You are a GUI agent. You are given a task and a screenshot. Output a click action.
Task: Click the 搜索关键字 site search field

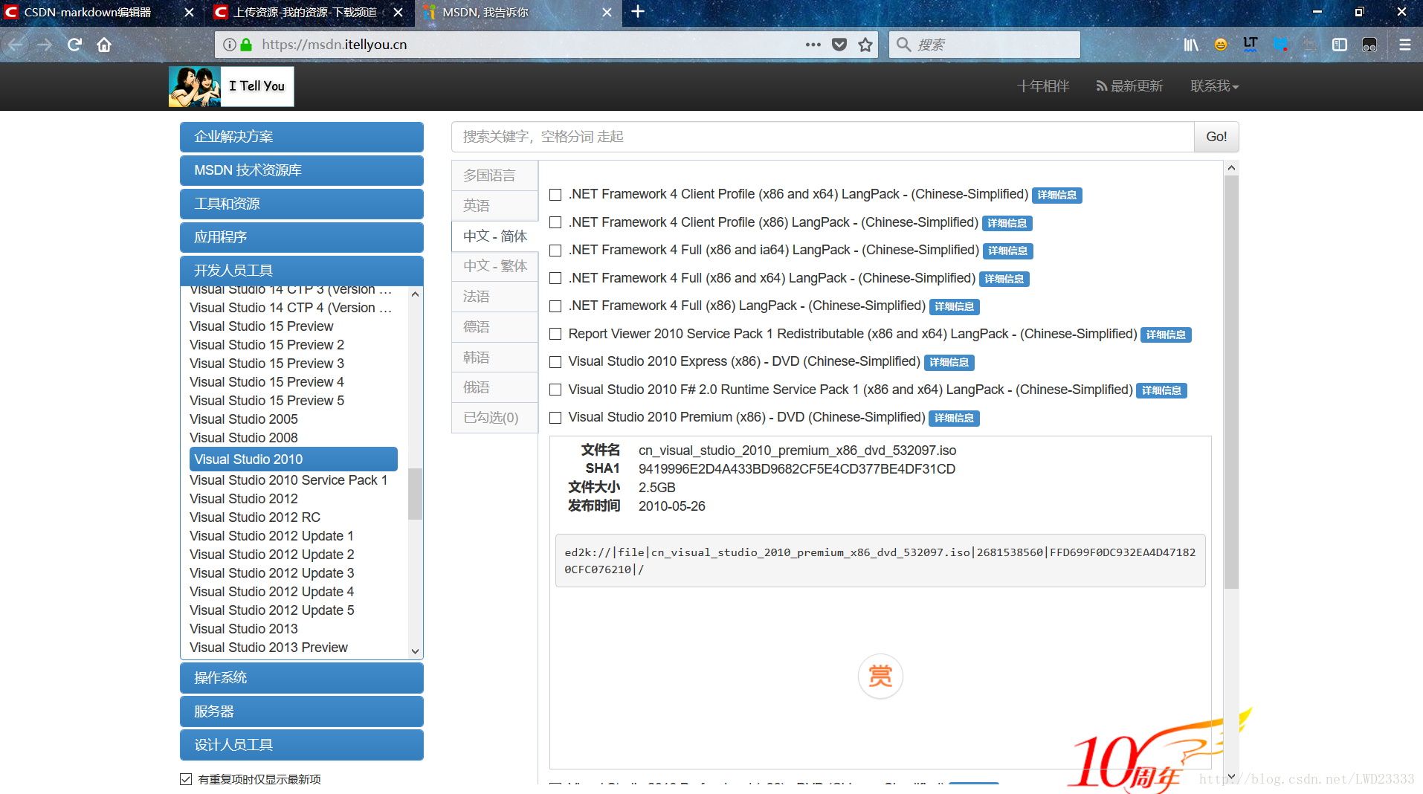822,137
